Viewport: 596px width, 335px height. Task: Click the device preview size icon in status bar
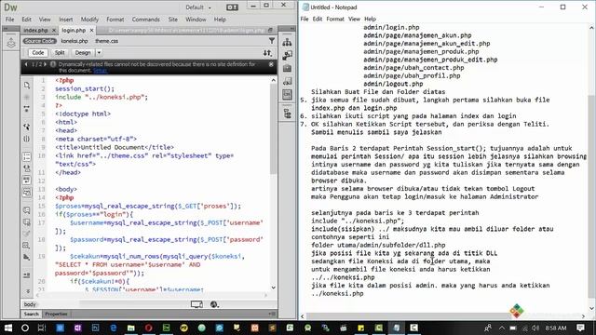196,304
